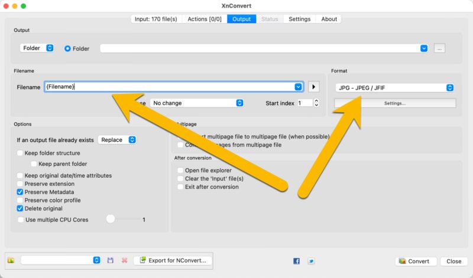Open the case No change dropdown
The image size is (473, 278).
[x=197, y=103]
